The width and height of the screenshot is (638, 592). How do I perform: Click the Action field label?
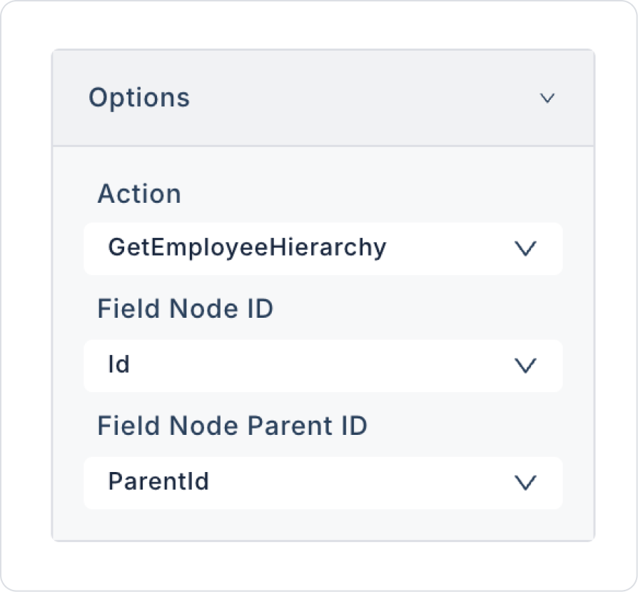139,194
